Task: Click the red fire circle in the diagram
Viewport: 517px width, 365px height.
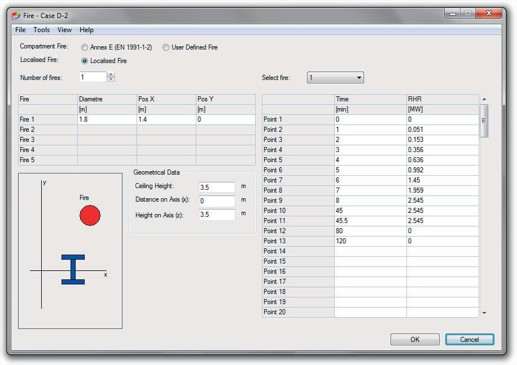Action: pos(90,215)
